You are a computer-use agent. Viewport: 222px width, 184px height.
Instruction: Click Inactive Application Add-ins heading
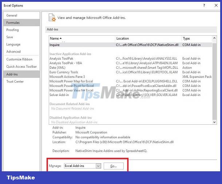(70, 54)
